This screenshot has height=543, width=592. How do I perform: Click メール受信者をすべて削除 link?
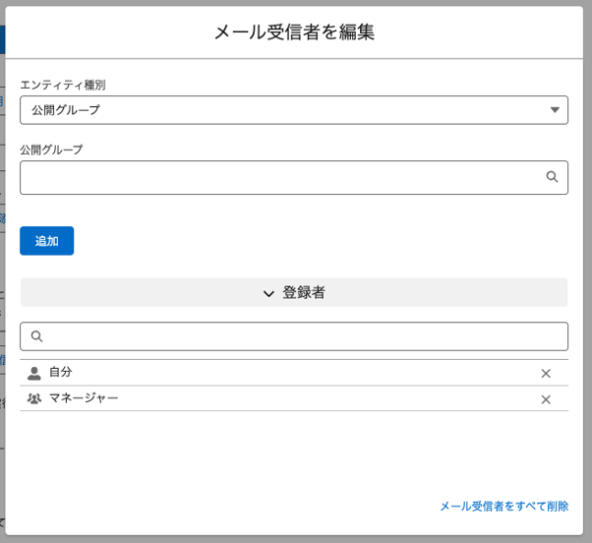click(x=504, y=506)
